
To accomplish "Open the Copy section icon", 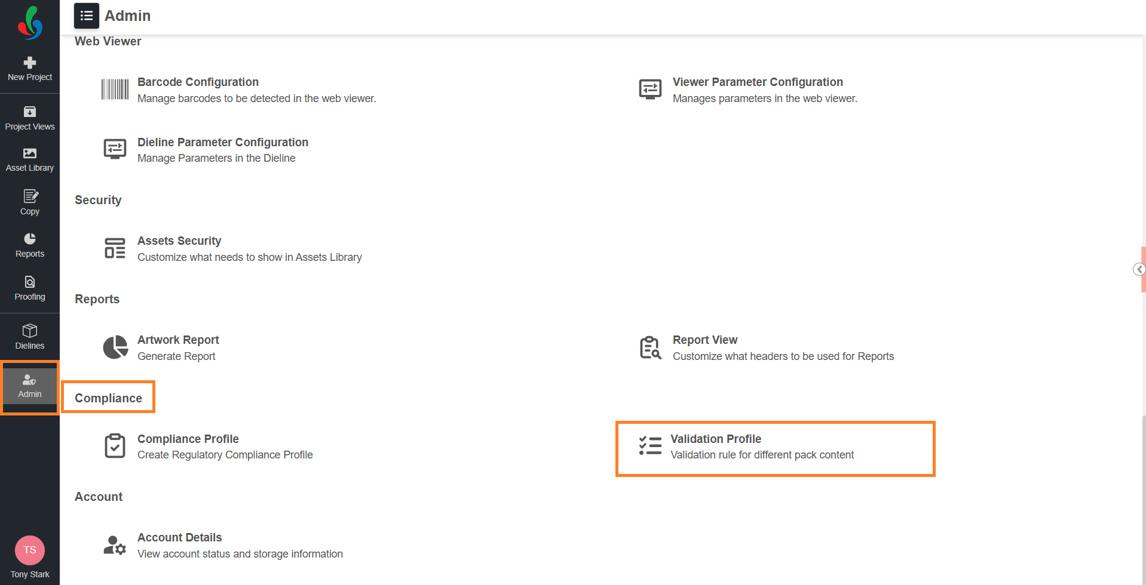I will [30, 196].
